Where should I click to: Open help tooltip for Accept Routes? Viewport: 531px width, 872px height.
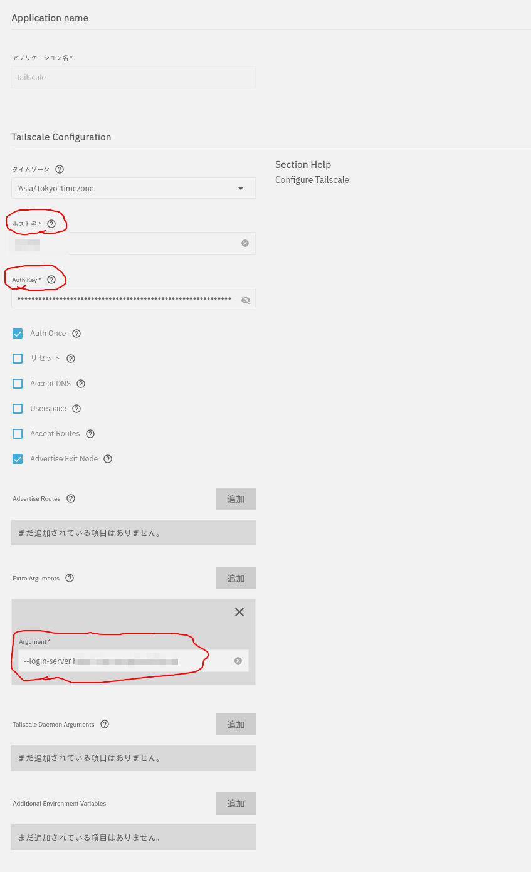(x=90, y=434)
